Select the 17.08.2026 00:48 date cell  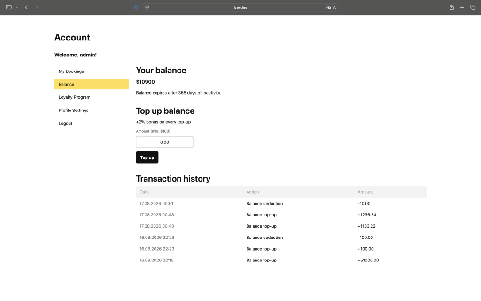[157, 214]
